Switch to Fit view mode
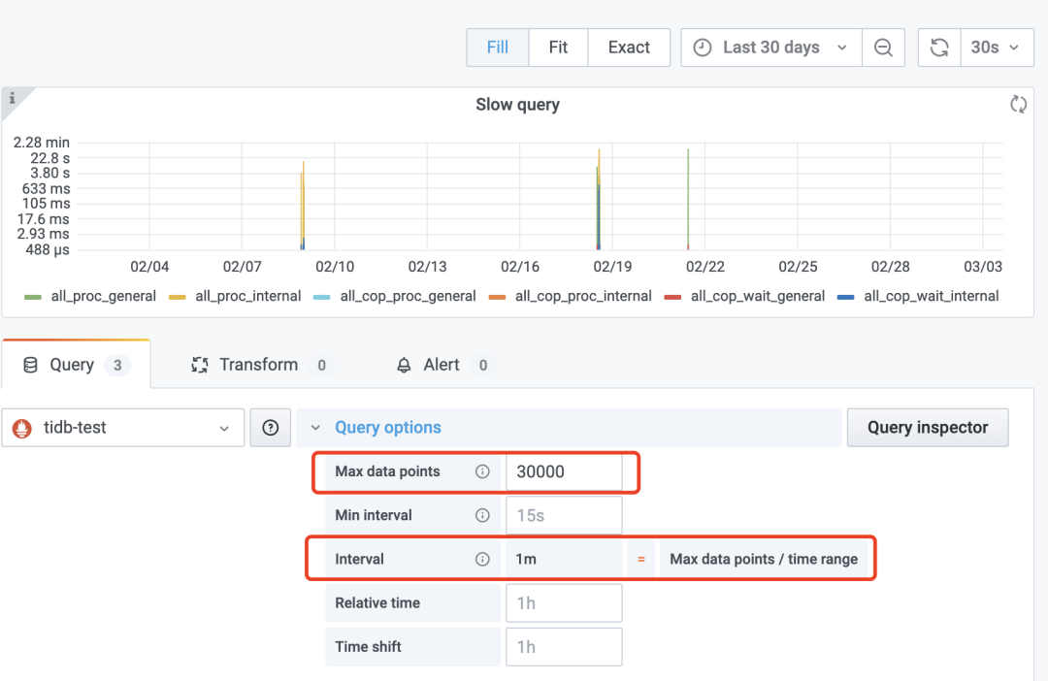The image size is (1048, 681). point(558,48)
